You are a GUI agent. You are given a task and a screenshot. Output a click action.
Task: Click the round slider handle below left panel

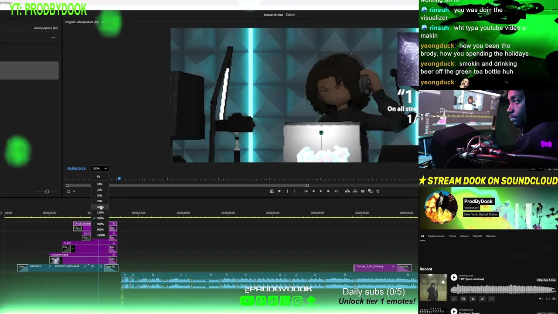click(47, 191)
